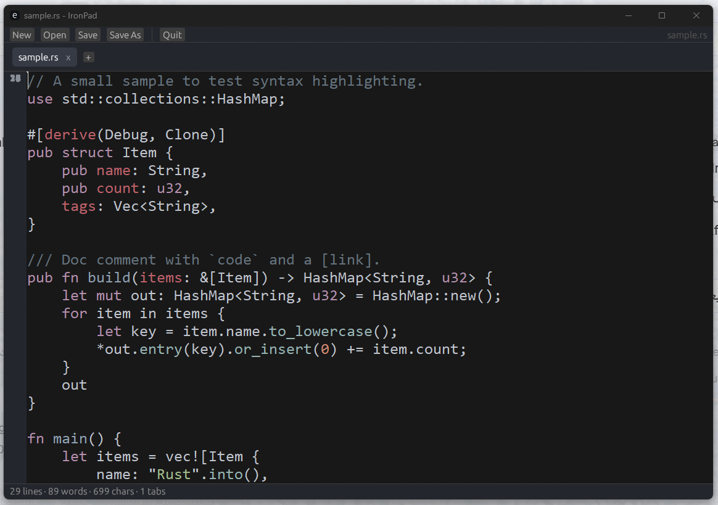Quit IronPad with Quit button
The image size is (718, 505).
click(172, 35)
